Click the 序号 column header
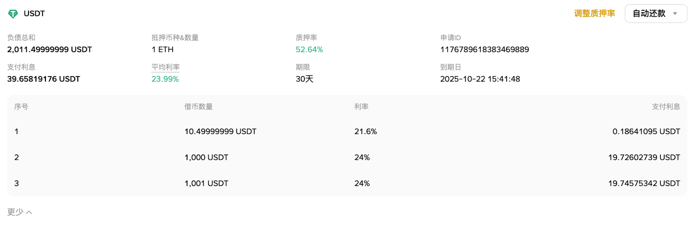Viewport: 691px width, 226px height. coord(21,107)
